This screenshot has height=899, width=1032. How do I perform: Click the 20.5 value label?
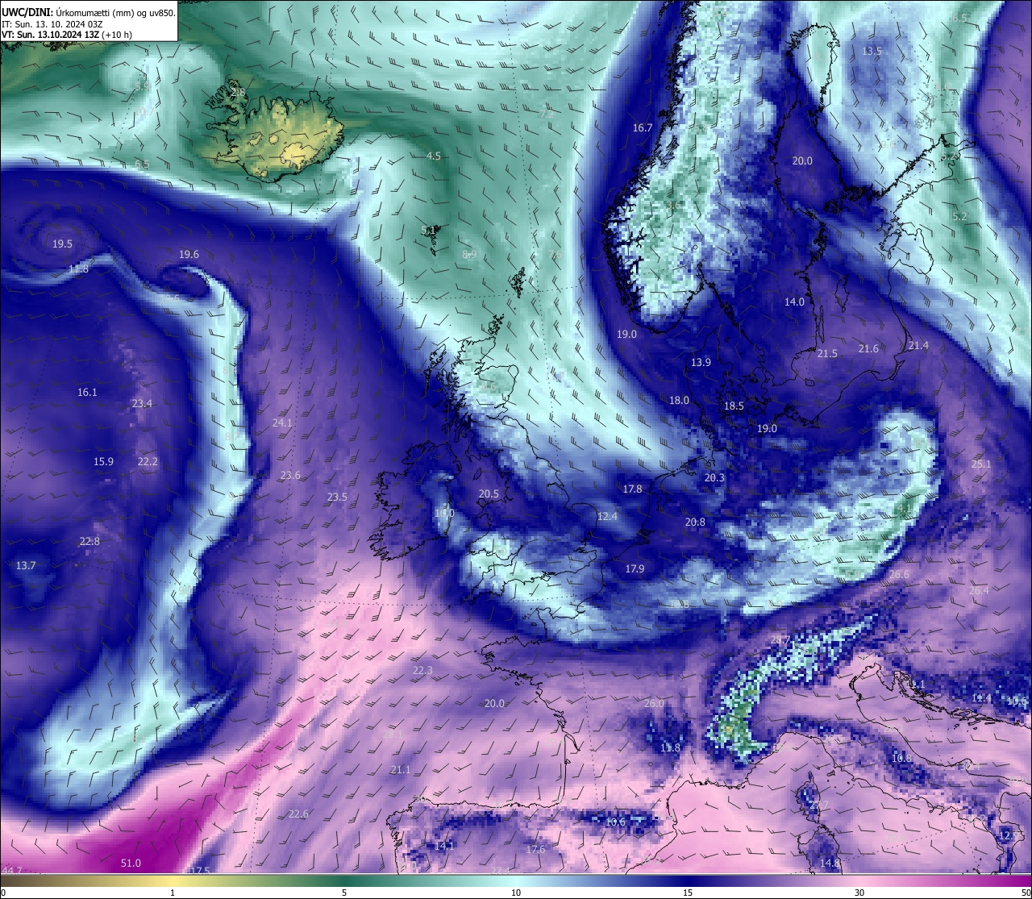pos(489,494)
